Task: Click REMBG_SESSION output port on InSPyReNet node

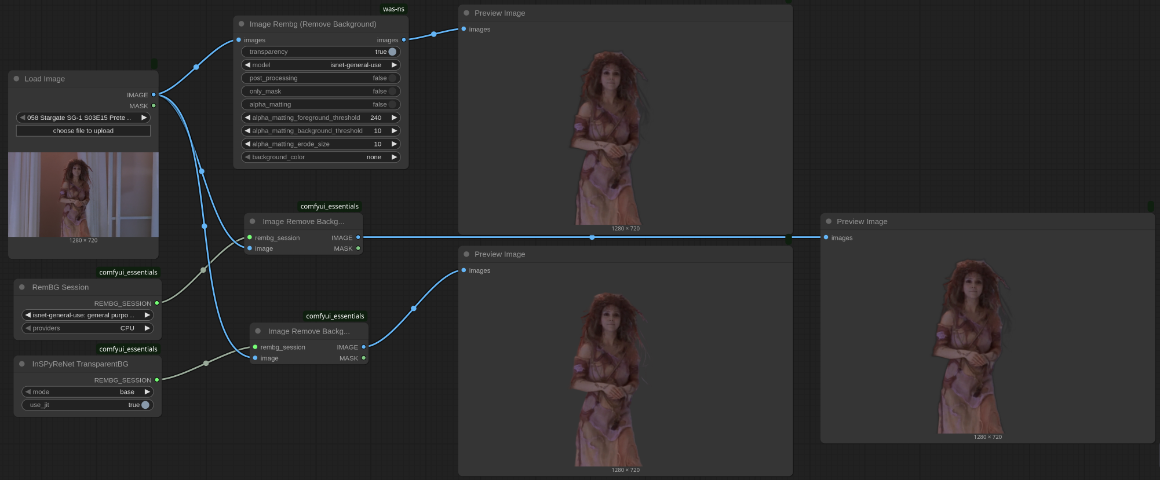Action: [x=157, y=380]
